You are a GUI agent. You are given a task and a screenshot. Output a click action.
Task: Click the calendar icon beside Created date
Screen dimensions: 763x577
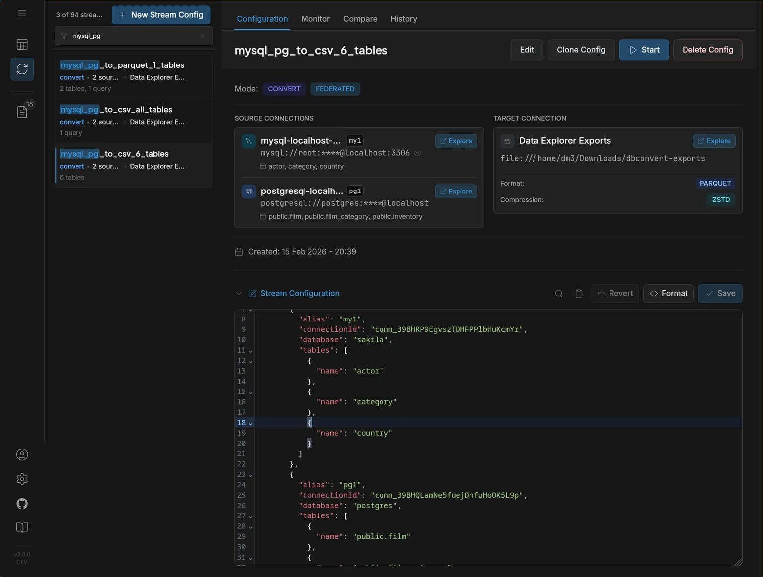coord(239,252)
